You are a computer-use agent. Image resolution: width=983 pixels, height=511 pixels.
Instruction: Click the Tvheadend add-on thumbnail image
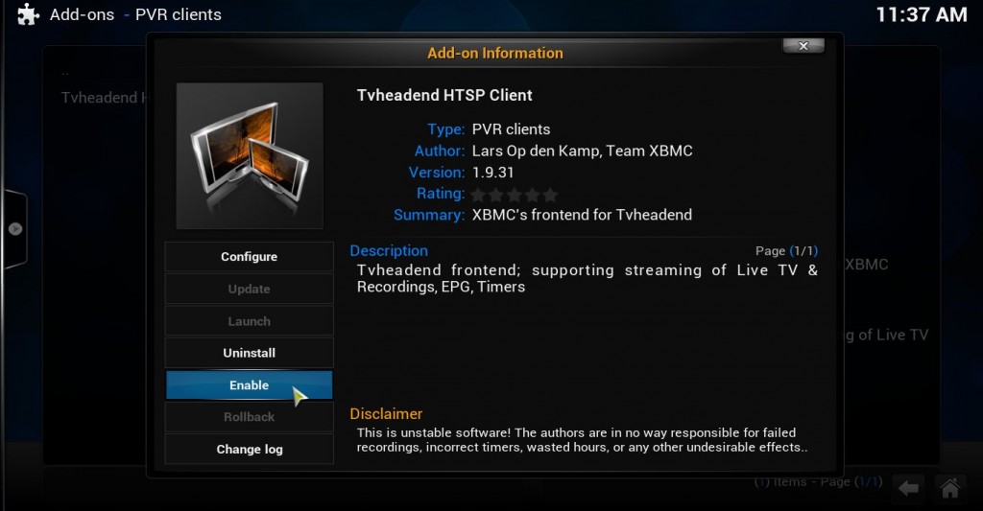pos(250,156)
